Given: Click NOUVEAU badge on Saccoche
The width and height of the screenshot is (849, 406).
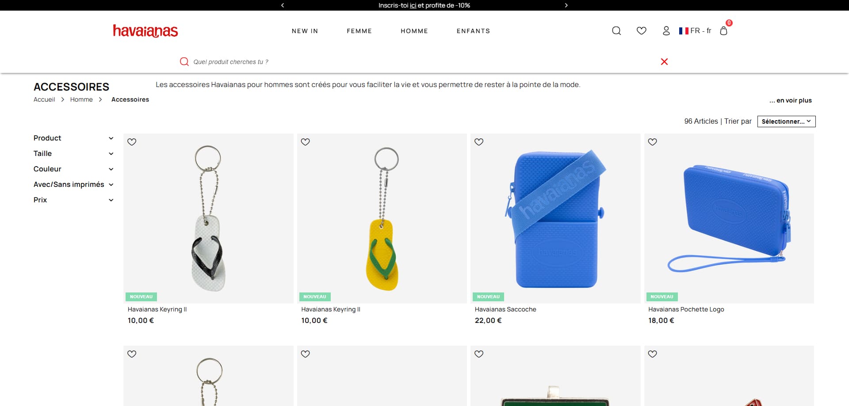Looking at the screenshot, I should point(488,297).
